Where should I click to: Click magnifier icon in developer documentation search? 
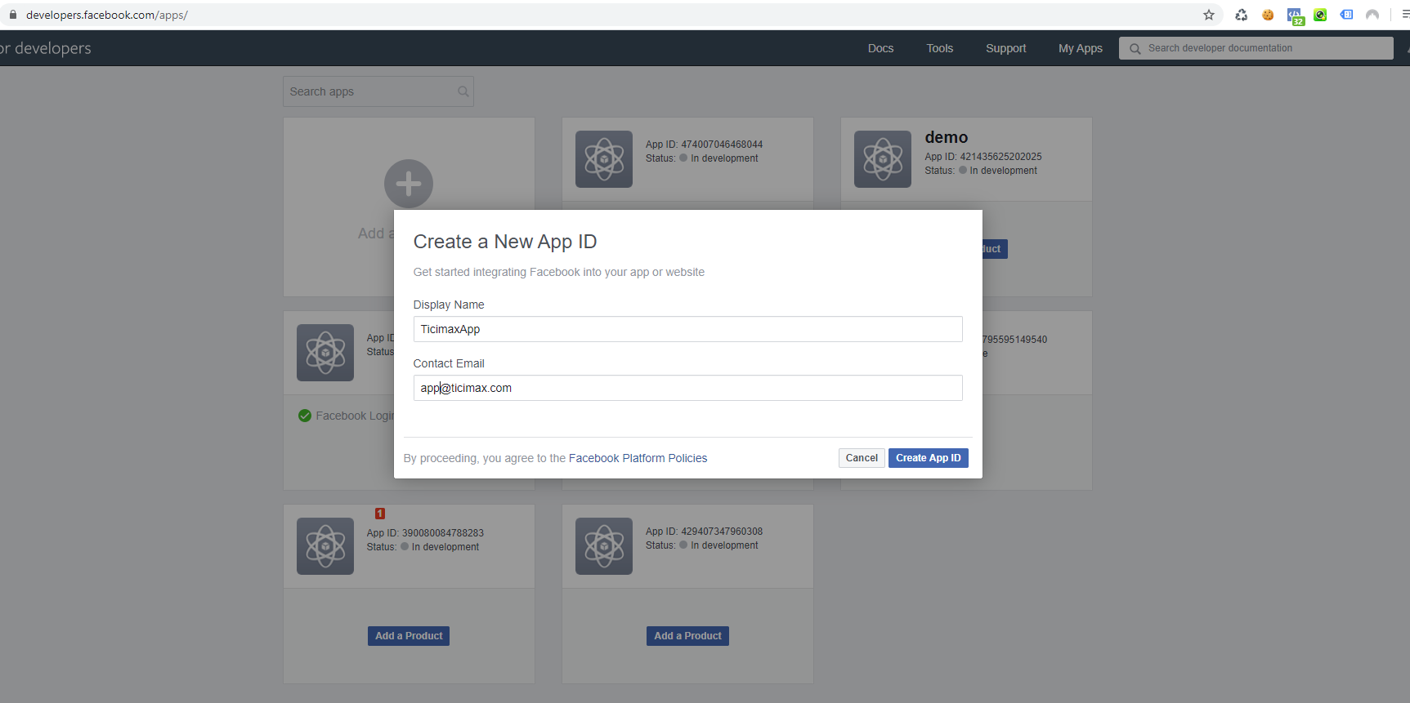pos(1135,49)
